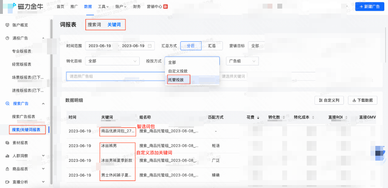388x188 pixels.
Task: Select 汇总 summary mode
Action: coord(212,46)
